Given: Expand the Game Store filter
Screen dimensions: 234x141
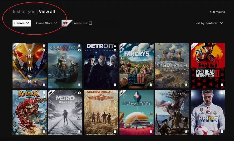Looking at the screenshot, I should (46, 23).
